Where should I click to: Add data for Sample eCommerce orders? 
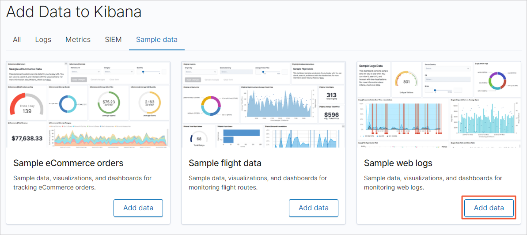(138, 208)
